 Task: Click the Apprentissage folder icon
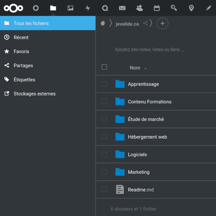[120, 84]
